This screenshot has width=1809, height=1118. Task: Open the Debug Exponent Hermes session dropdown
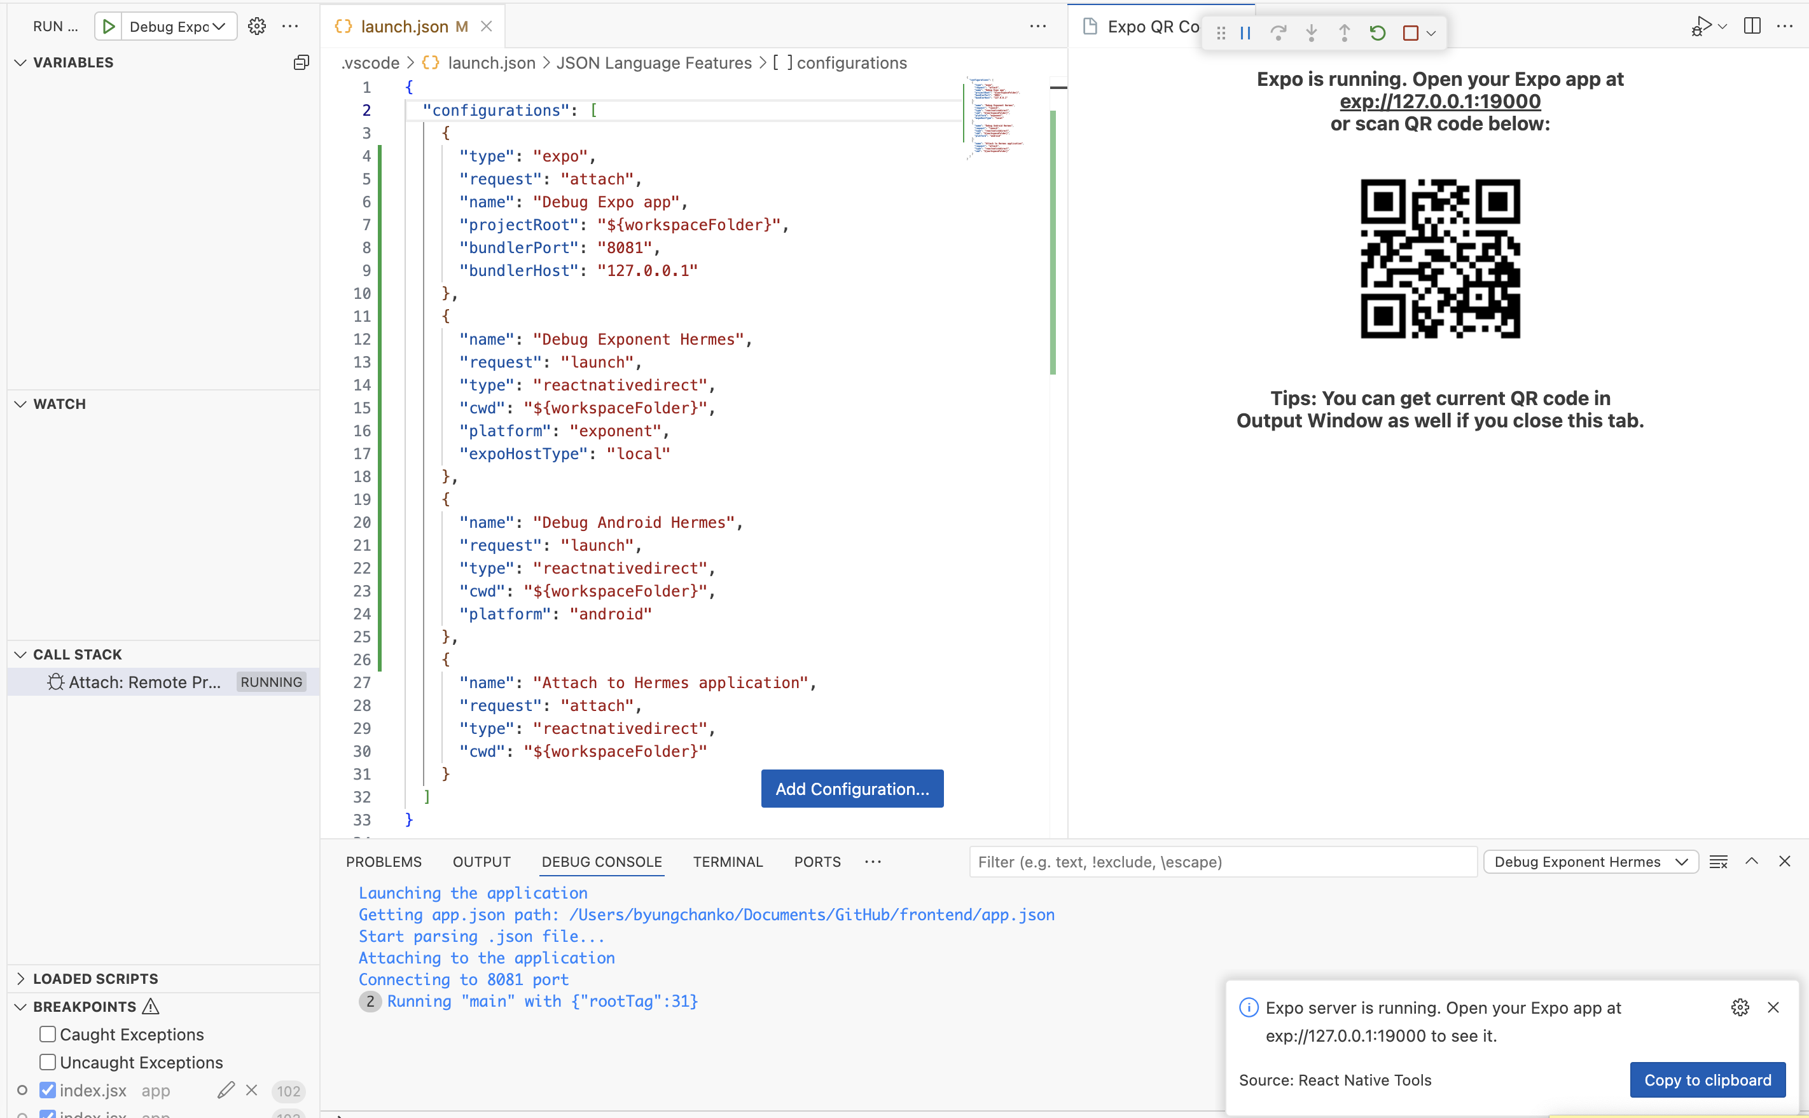[1590, 862]
